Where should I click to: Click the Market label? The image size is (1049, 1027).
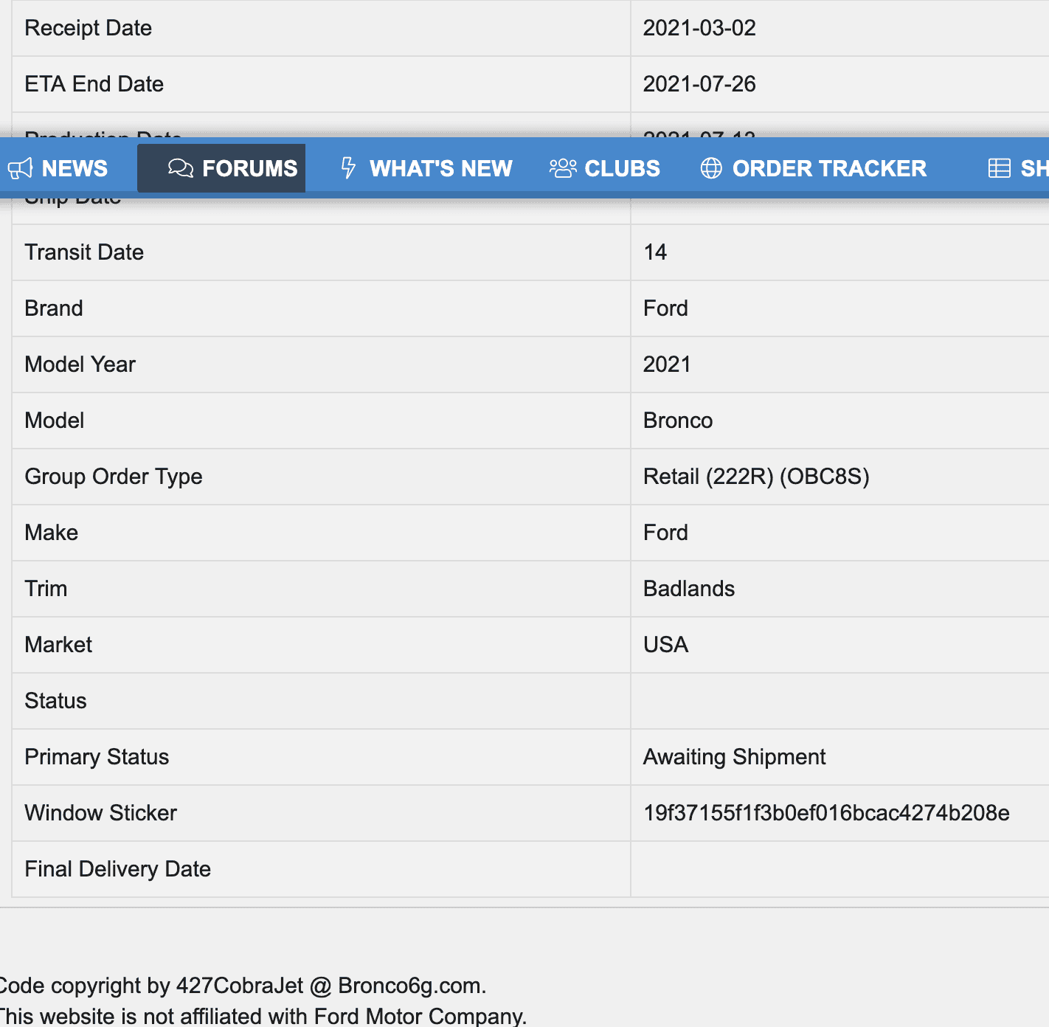(x=58, y=645)
